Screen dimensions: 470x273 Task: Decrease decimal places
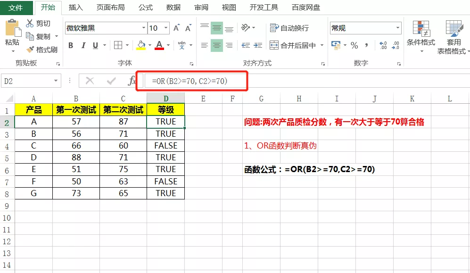pos(396,45)
